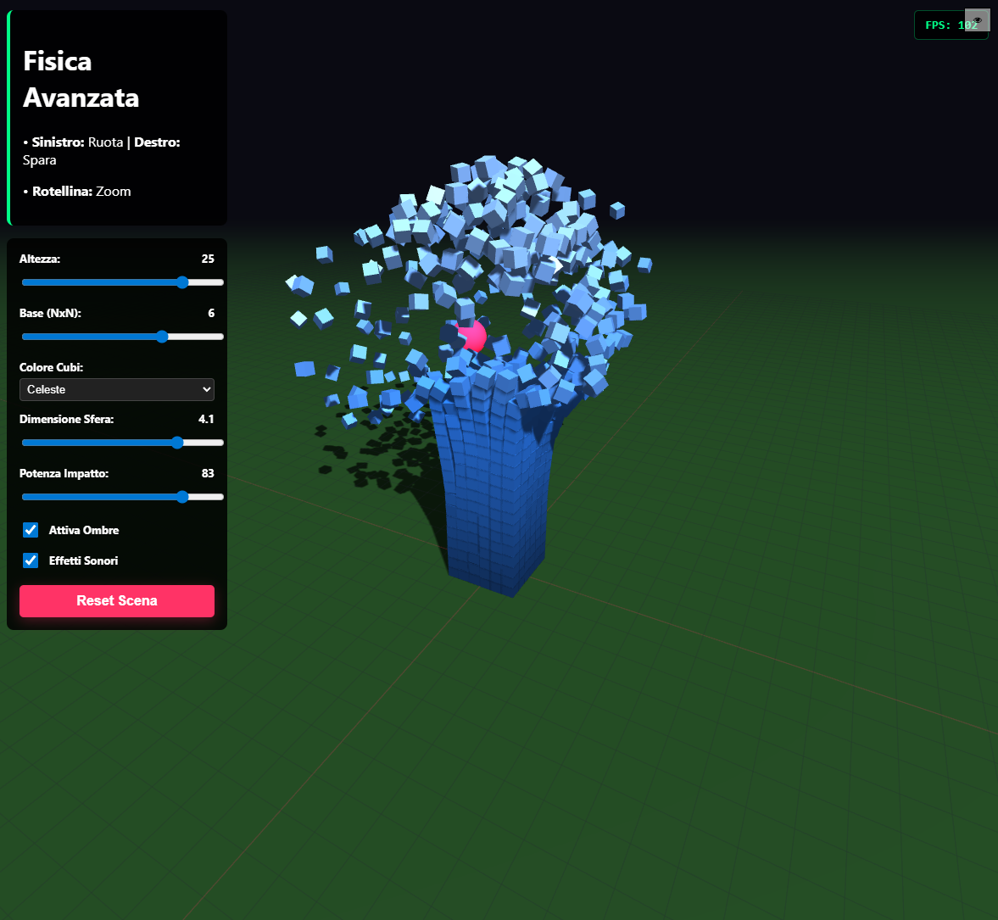Click the Attiva Ombre label text
Viewport: 998px width, 920px height.
pyautogui.click(x=84, y=530)
